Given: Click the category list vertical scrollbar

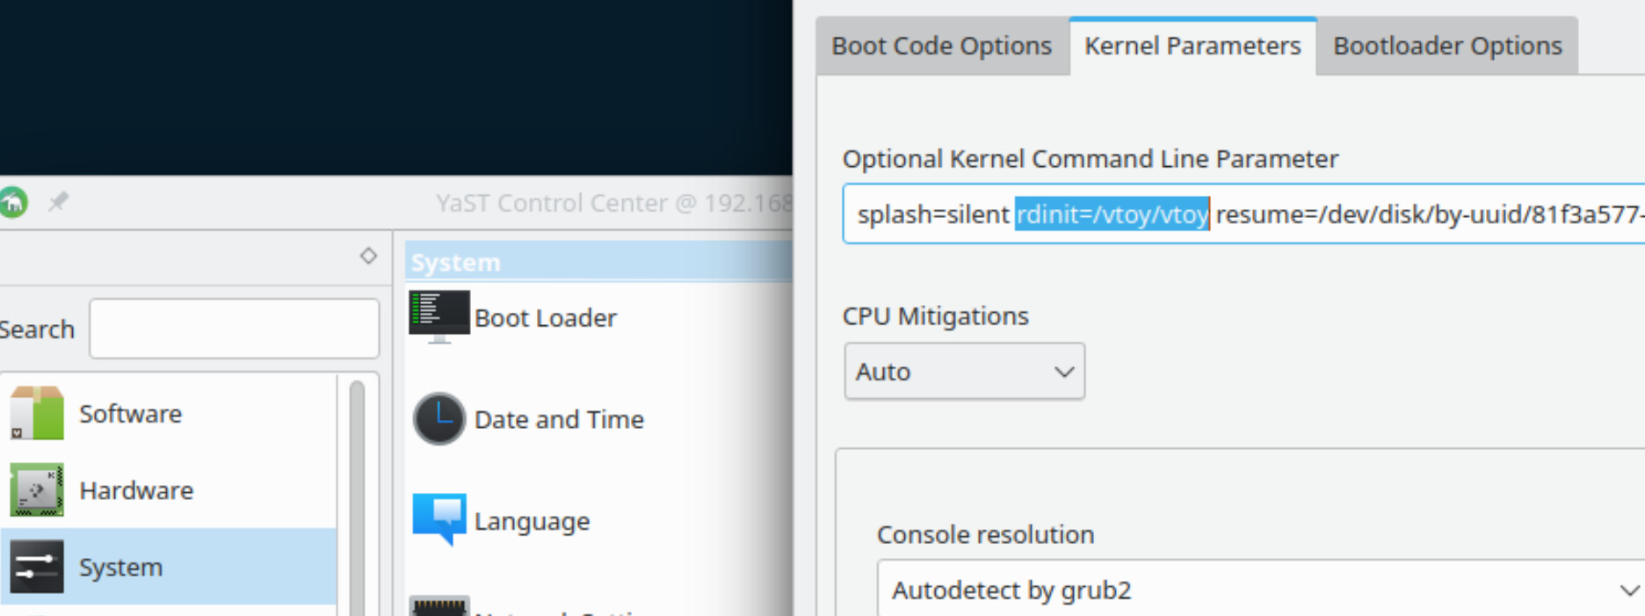Looking at the screenshot, I should pos(357,492).
